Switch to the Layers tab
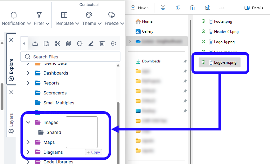 point(11,120)
